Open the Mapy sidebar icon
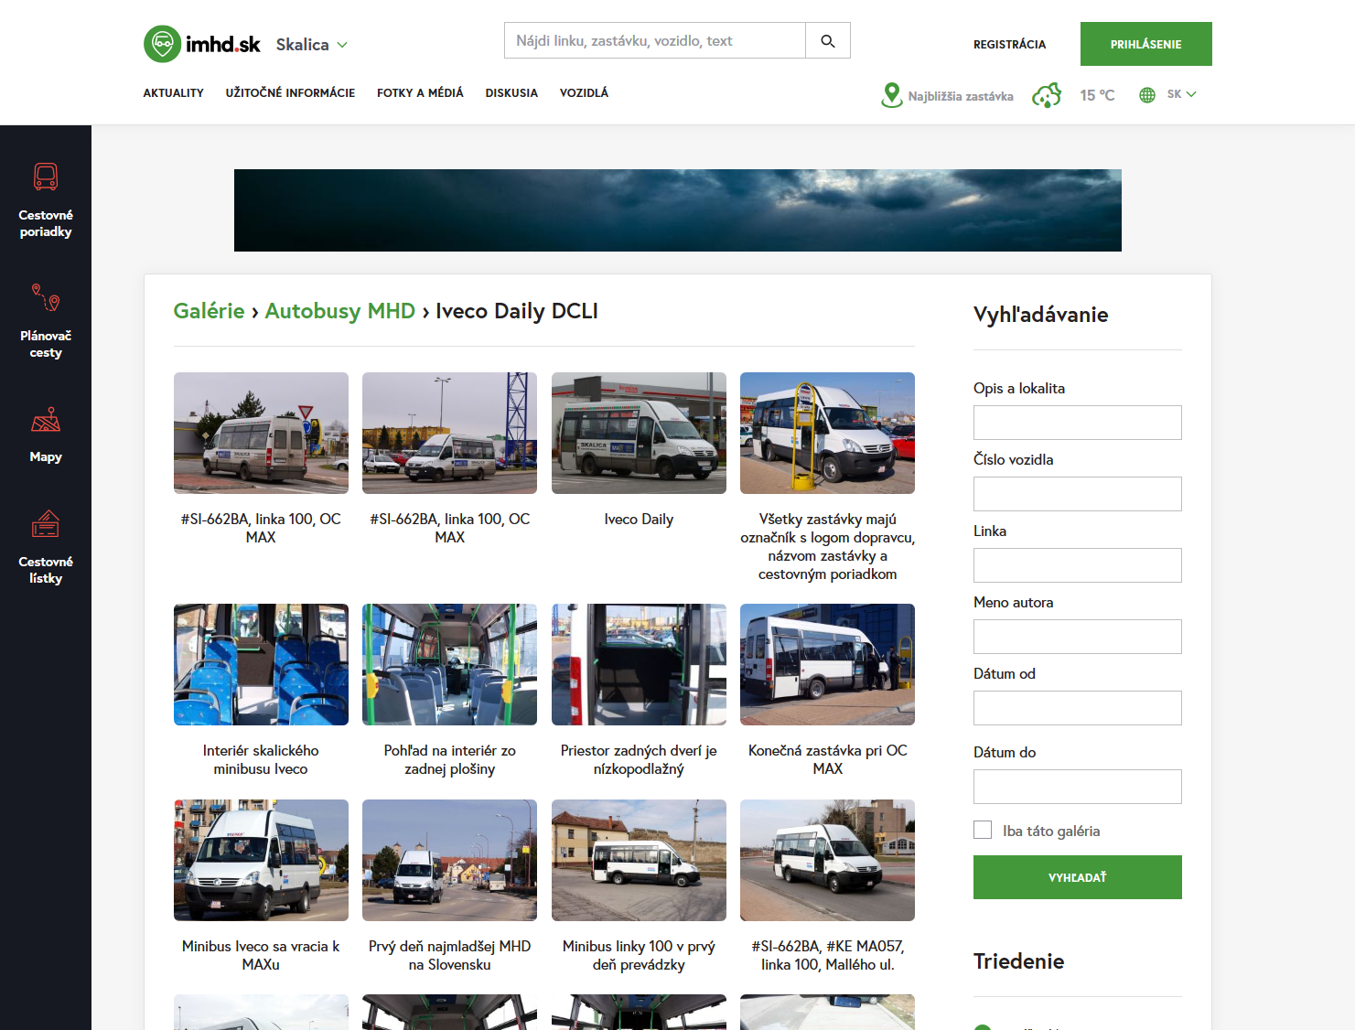Viewport: 1355px width, 1030px height. [46, 420]
